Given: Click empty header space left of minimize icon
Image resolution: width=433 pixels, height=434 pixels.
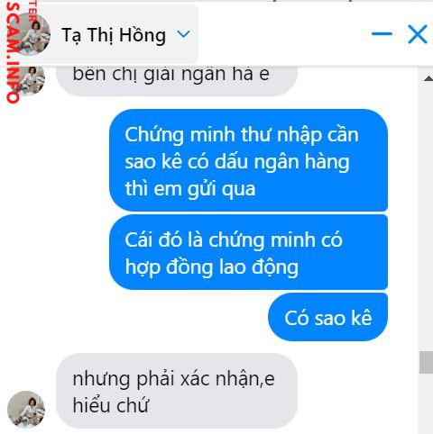Looking at the screenshot, I should (x=282, y=34).
